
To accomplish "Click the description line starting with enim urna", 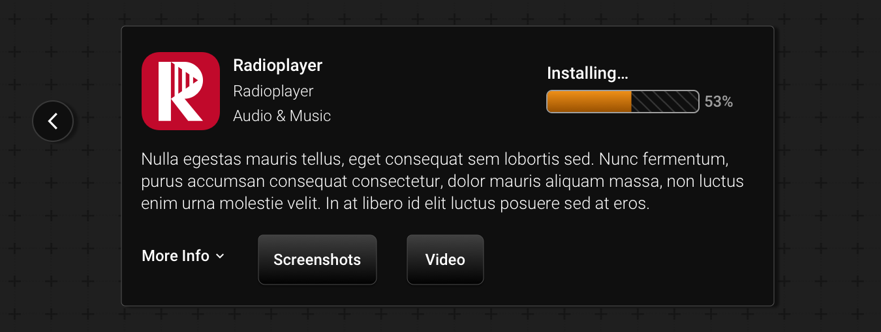I will pos(395,204).
